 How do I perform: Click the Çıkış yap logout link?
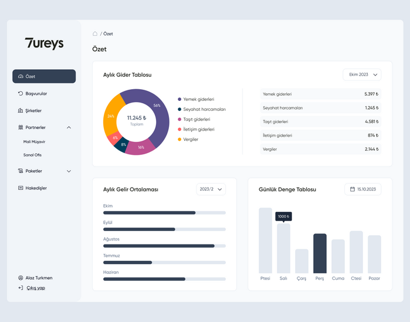[x=35, y=288]
